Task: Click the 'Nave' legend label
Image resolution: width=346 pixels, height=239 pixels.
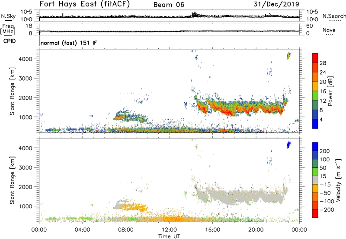Action: point(329,30)
